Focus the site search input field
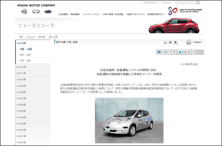Image resolution: width=222 pixels, height=146 pixels. coord(185,2)
